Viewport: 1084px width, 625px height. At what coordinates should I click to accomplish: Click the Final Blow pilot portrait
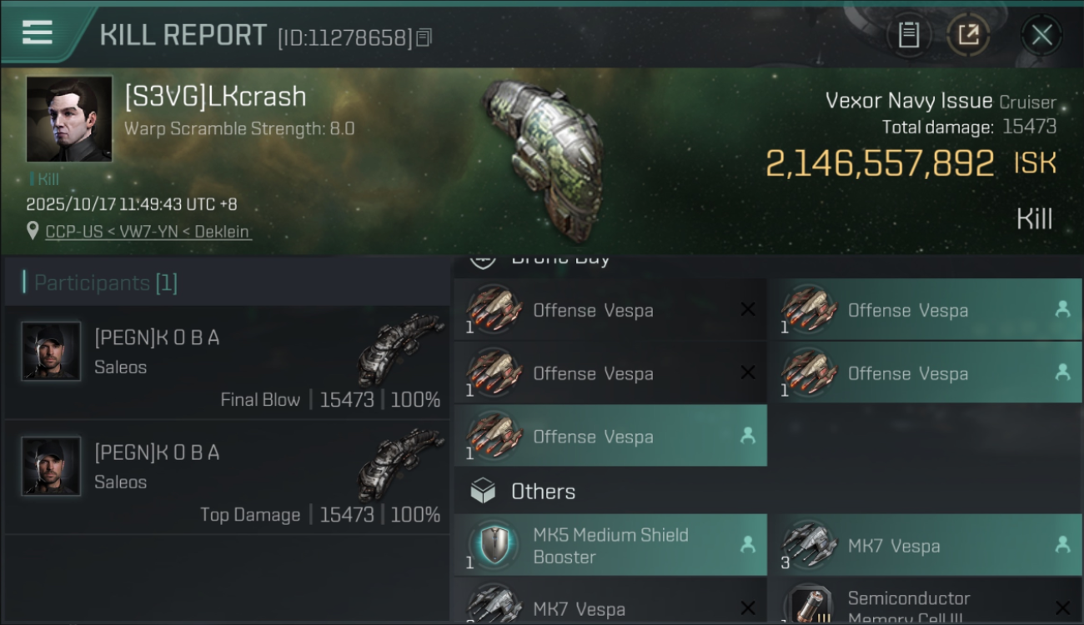[52, 352]
